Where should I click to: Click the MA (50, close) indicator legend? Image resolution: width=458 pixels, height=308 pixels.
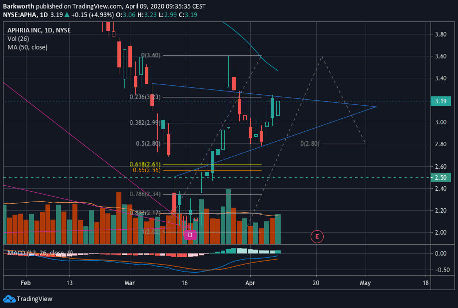pyautogui.click(x=27, y=47)
